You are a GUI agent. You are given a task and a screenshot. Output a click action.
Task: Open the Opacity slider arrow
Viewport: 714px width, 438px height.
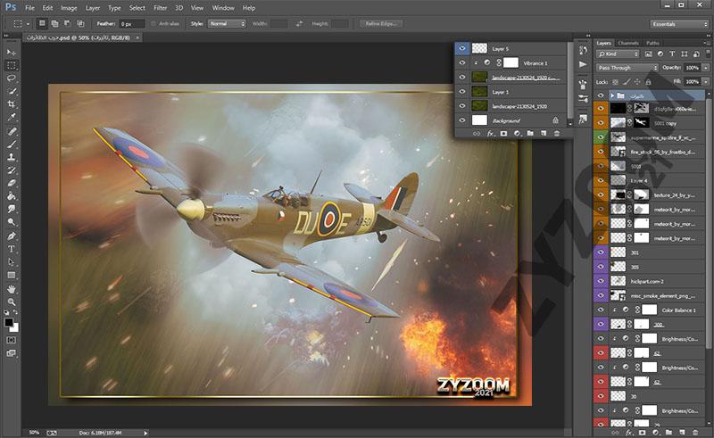pyautogui.click(x=706, y=68)
